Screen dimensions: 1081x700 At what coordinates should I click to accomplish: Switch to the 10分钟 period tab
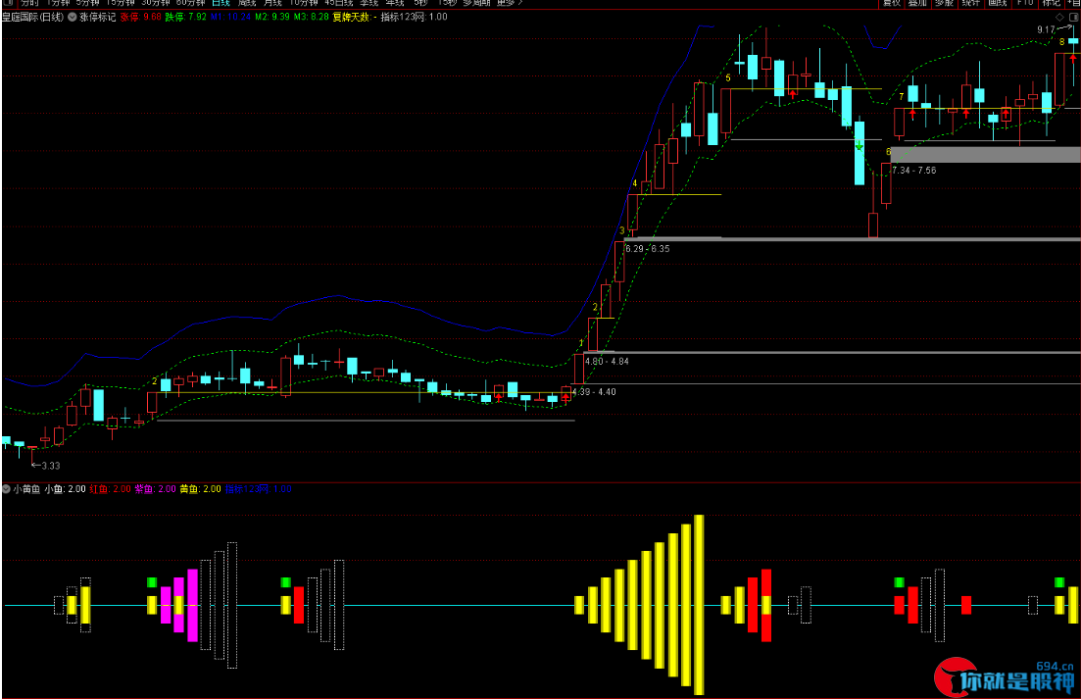point(304,3)
